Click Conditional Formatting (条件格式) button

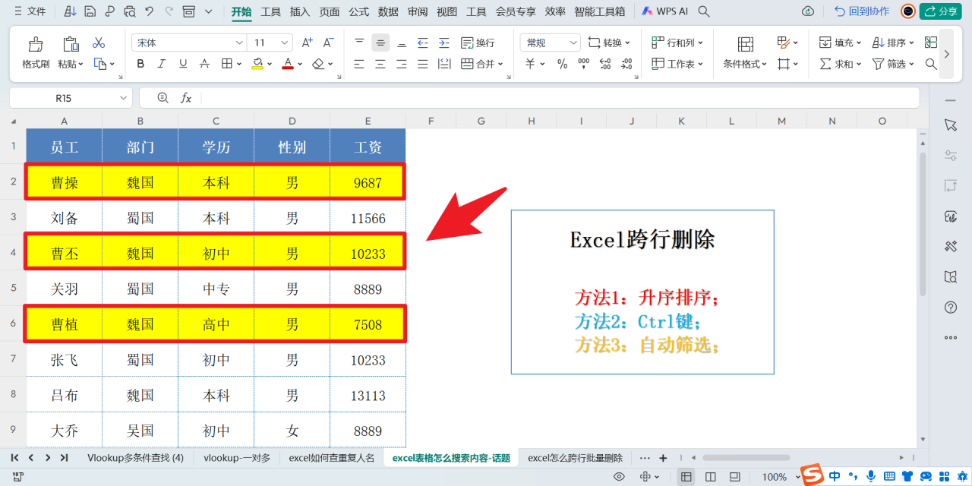point(745,52)
